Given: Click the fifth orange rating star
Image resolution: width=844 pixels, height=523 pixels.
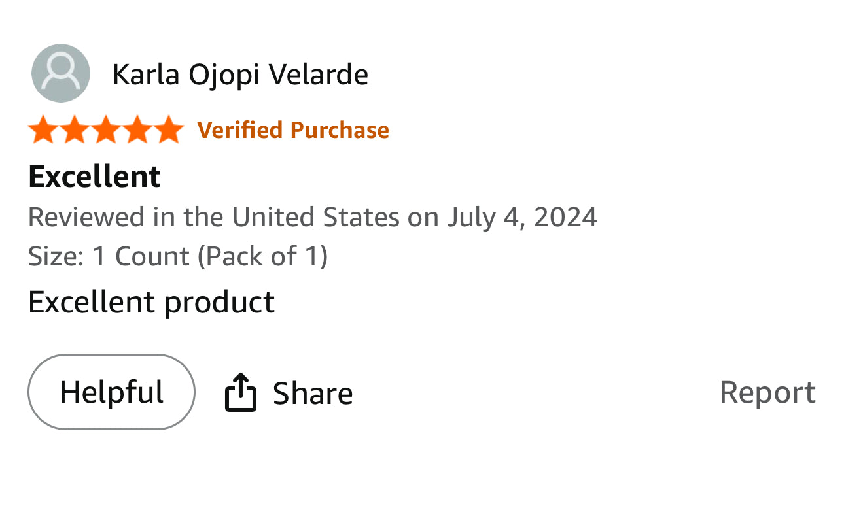Looking at the screenshot, I should point(169,129).
